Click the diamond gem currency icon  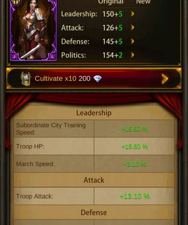point(97,79)
